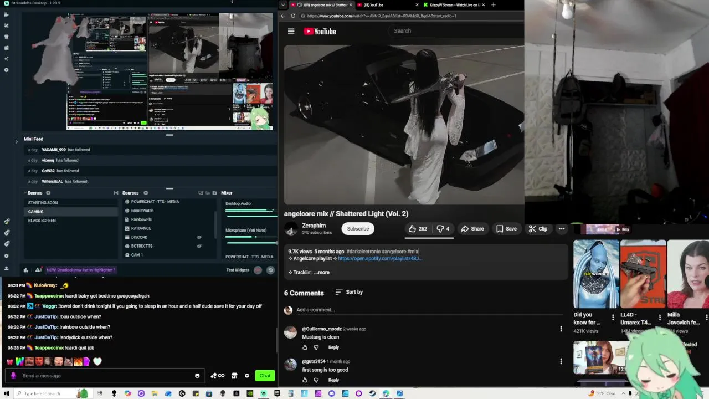
Task: Toggle the red record button near Test Widgets
Action: click(x=258, y=270)
